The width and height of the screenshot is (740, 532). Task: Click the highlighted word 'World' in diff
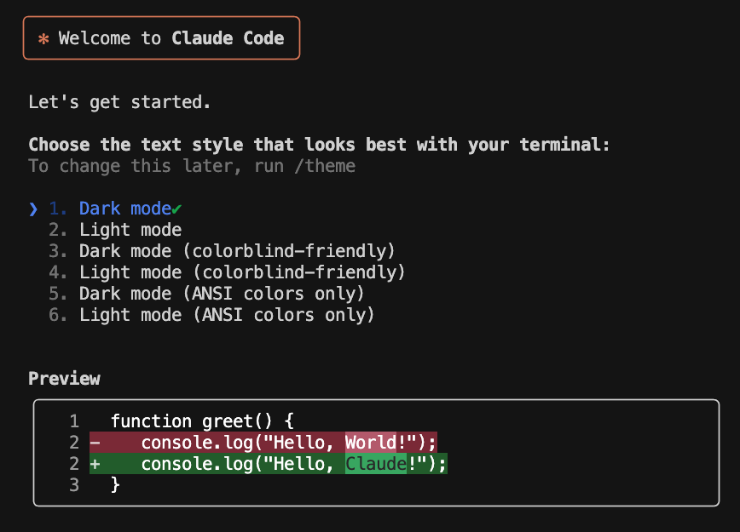tap(371, 442)
